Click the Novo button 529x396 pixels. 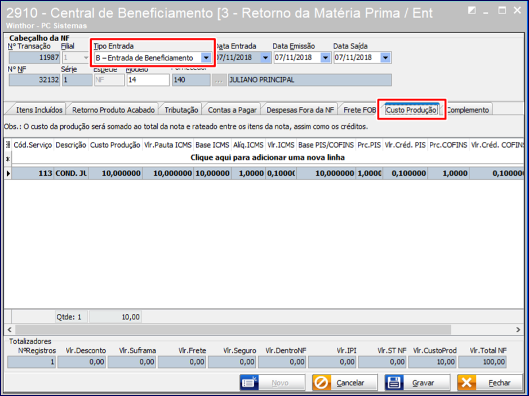tap(272, 383)
